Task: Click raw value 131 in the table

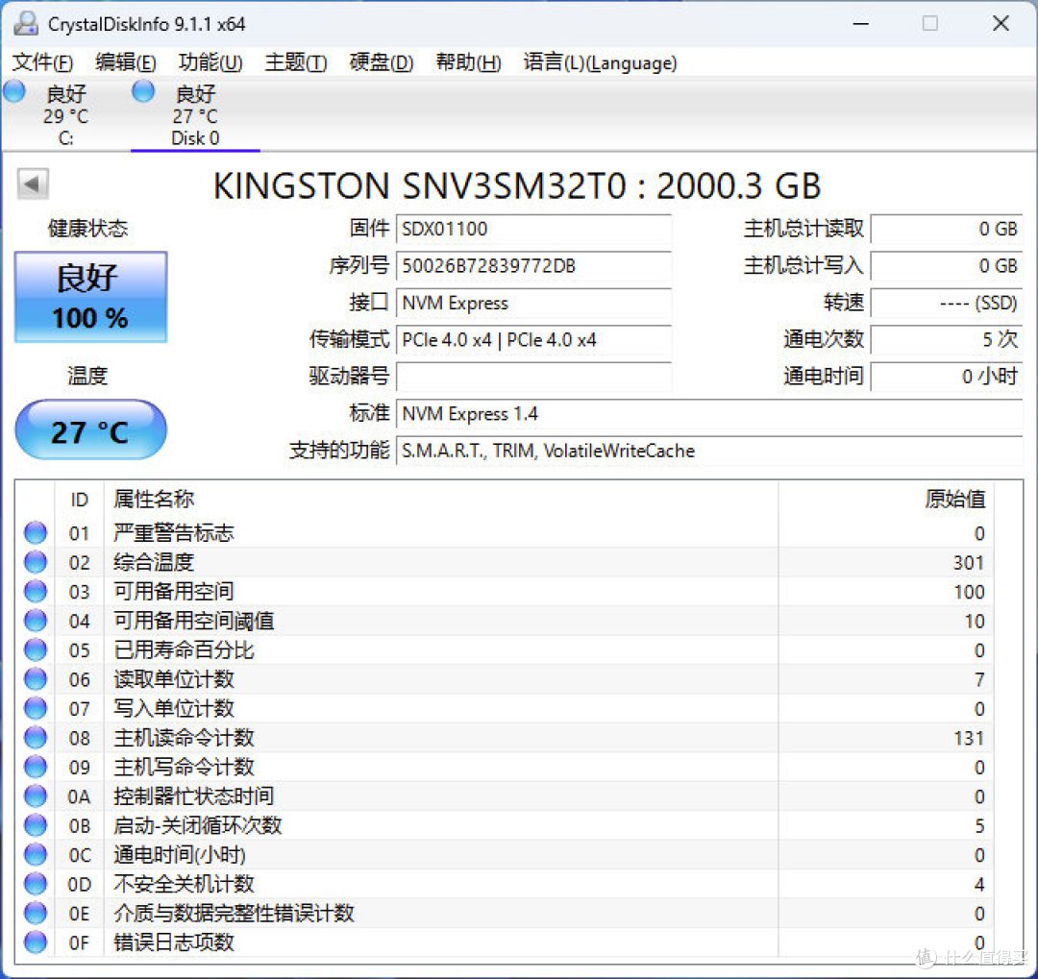Action: [x=969, y=738]
